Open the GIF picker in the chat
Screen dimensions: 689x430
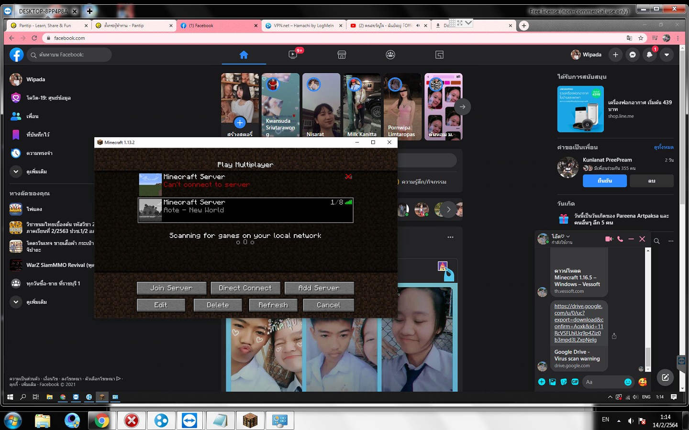pos(575,382)
